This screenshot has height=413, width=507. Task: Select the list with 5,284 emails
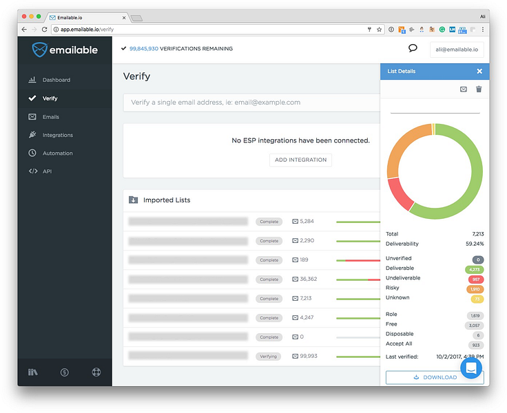(x=251, y=222)
